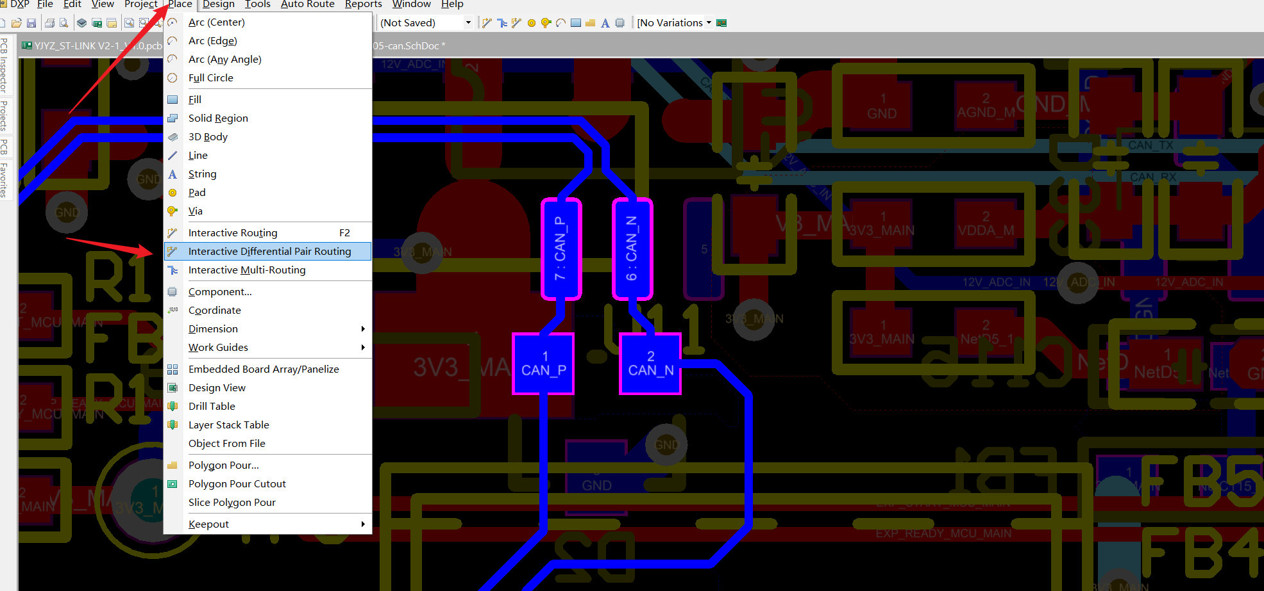The height and width of the screenshot is (591, 1264).
Task: Click the chip-shaped devices view toolbar icon
Action: point(81,23)
